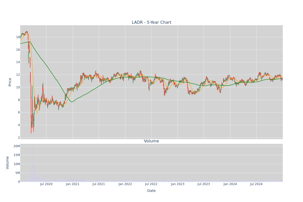Viewport: 303px width, 202px height.
Task: Click the 14 price tick label
Action: point(18,62)
